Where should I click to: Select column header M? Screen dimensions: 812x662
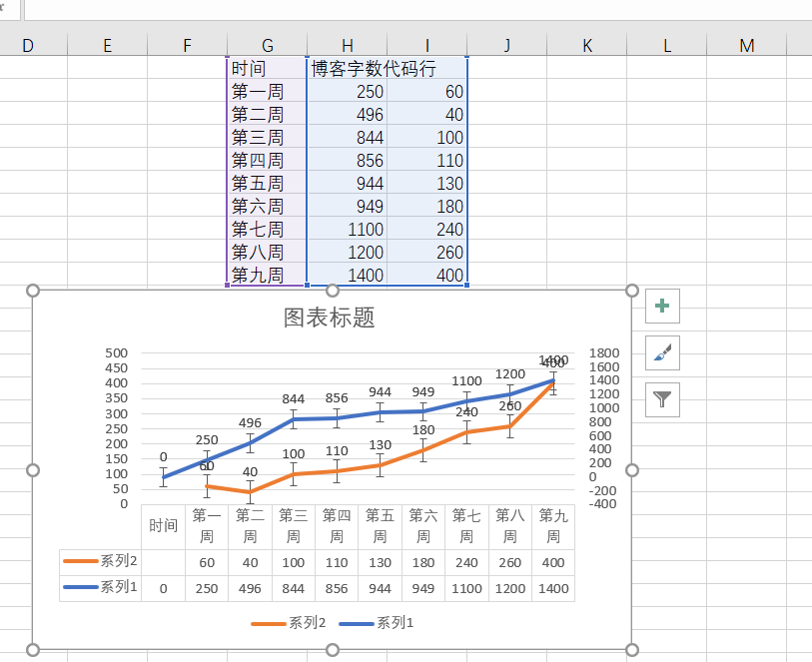click(x=747, y=46)
